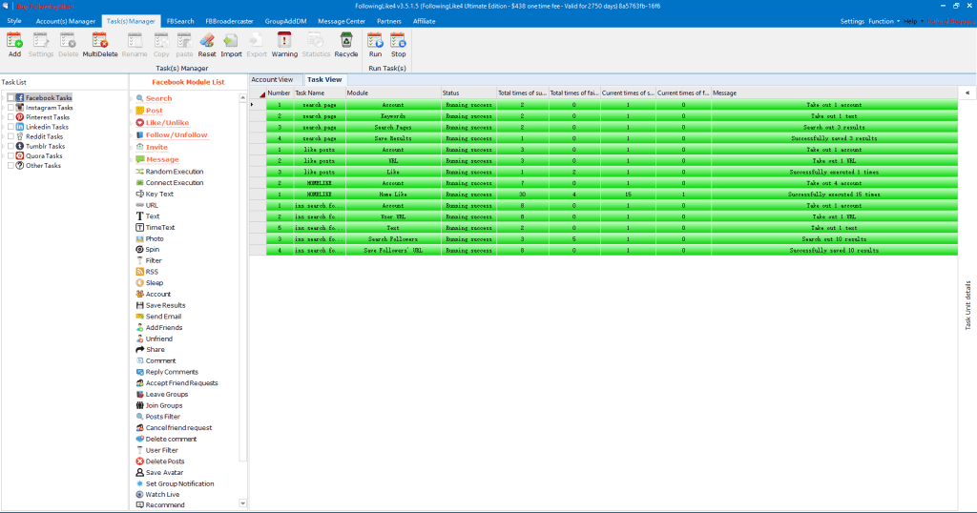Select the Random Execution module
Viewport: 977px width, 513px height.
point(174,172)
